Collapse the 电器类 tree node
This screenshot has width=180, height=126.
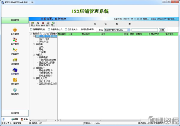[34, 44]
